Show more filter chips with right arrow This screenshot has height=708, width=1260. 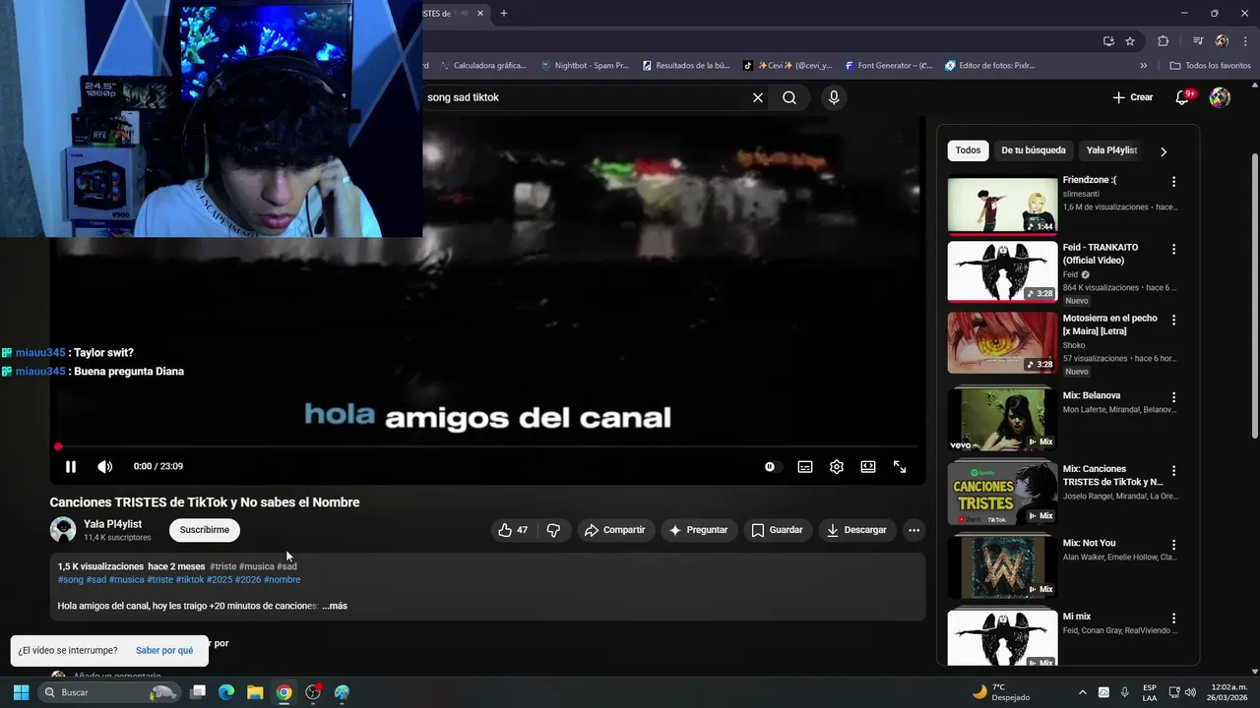(1164, 151)
